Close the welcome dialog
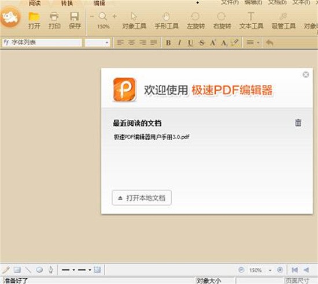This screenshot has width=318, height=284. (x=306, y=74)
